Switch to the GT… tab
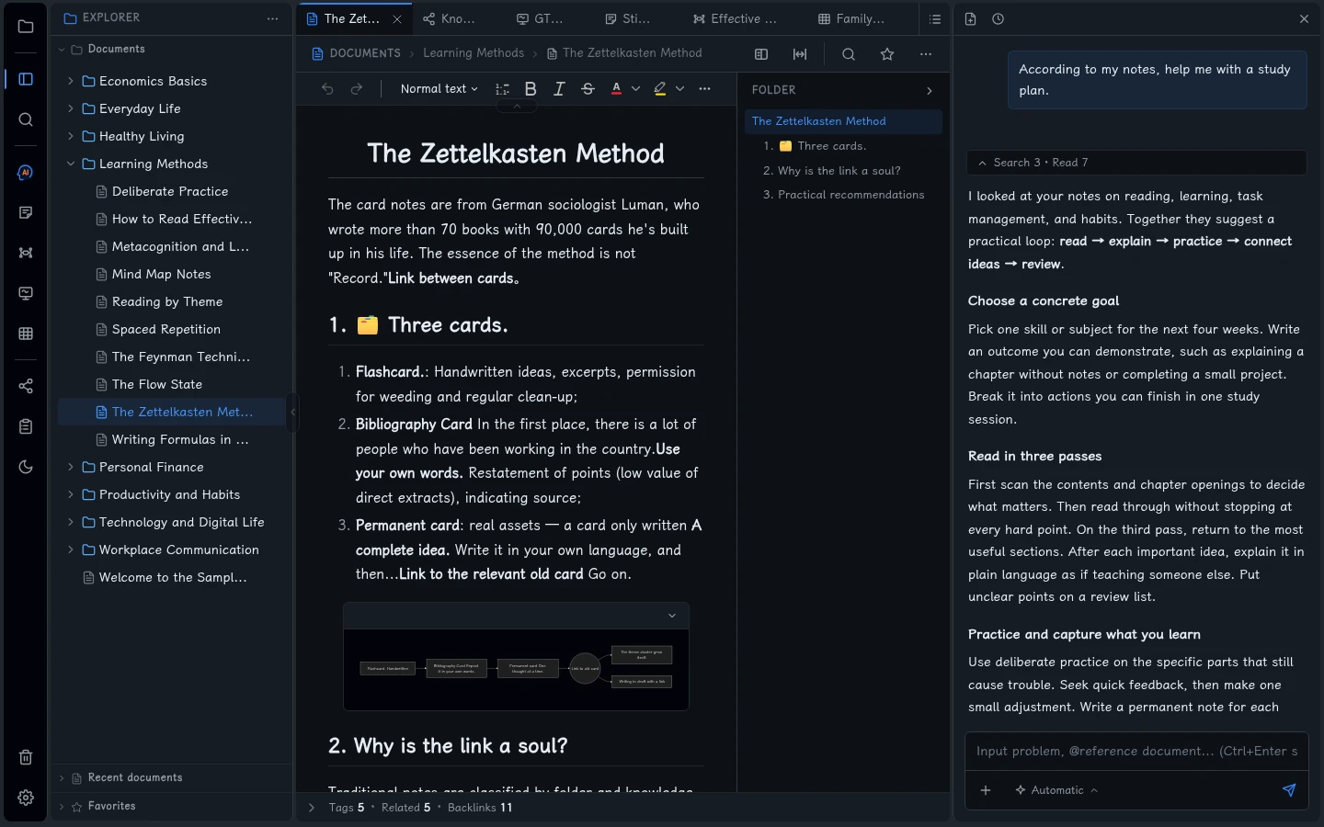This screenshot has height=827, width=1324. point(540,18)
